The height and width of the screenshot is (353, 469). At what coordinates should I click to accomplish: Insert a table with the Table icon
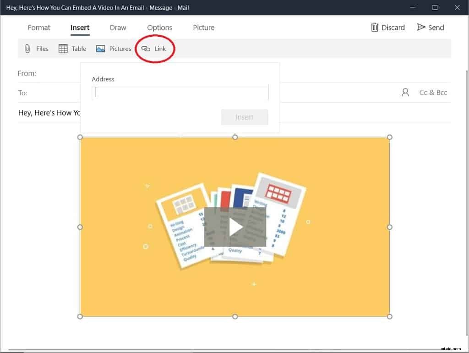(x=62, y=48)
